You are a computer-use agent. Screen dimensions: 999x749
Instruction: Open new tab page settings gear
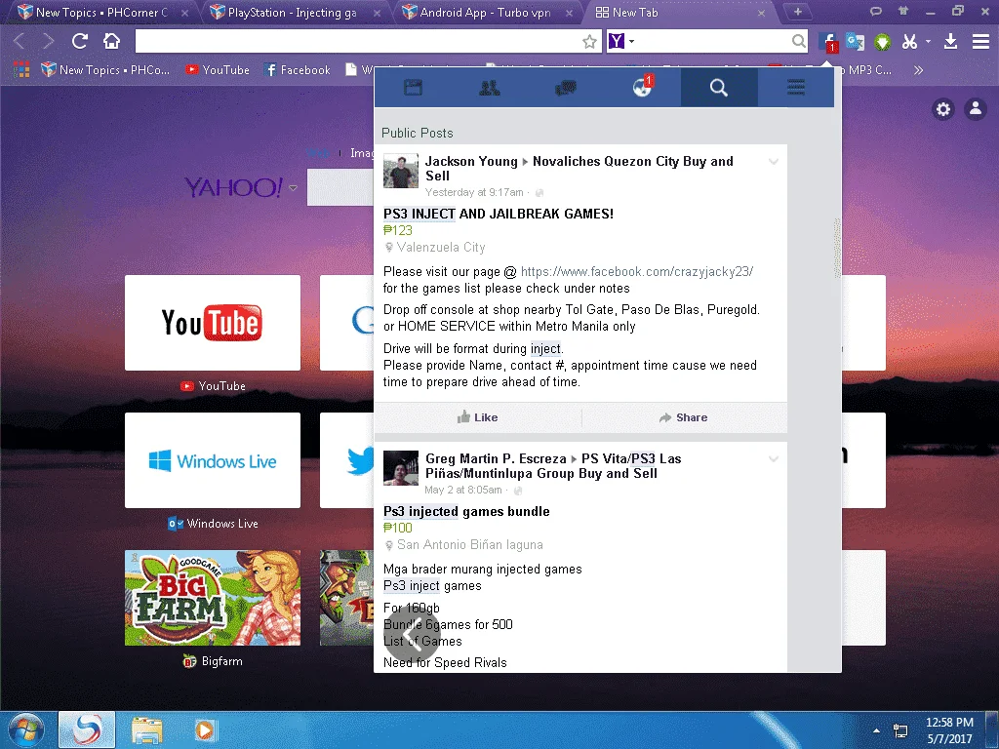tap(943, 109)
